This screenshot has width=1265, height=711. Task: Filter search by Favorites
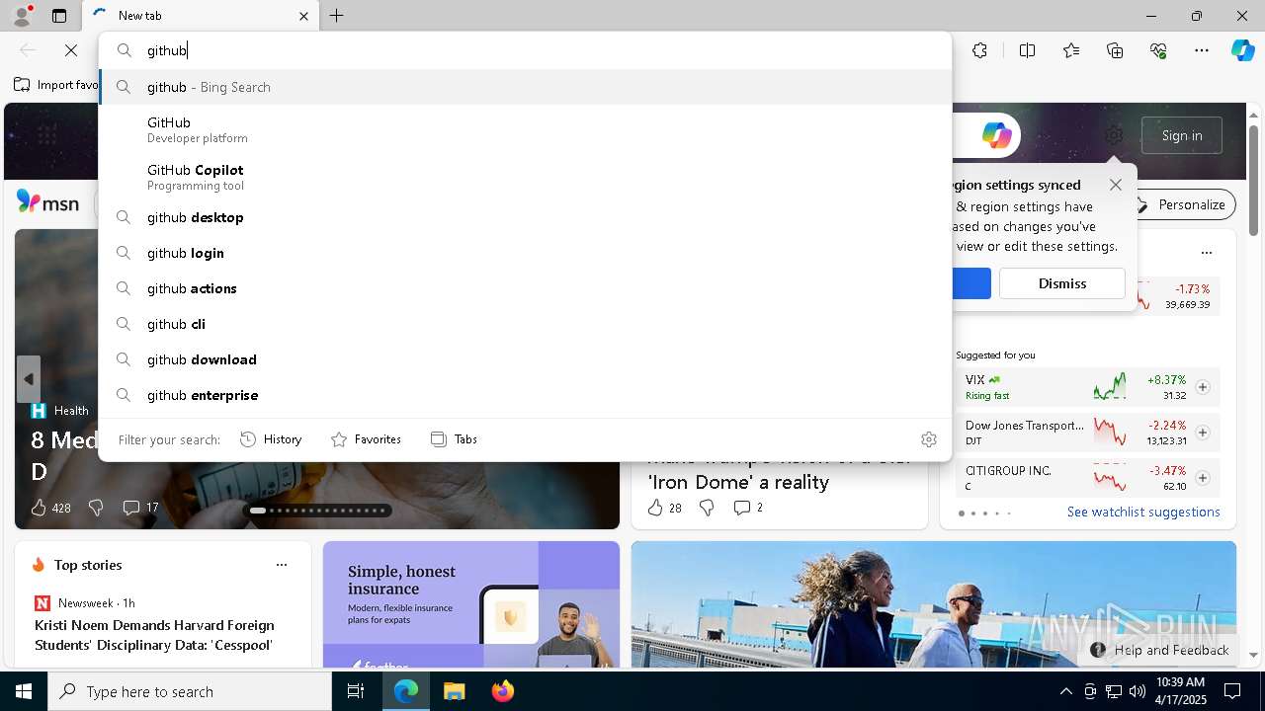click(x=366, y=439)
